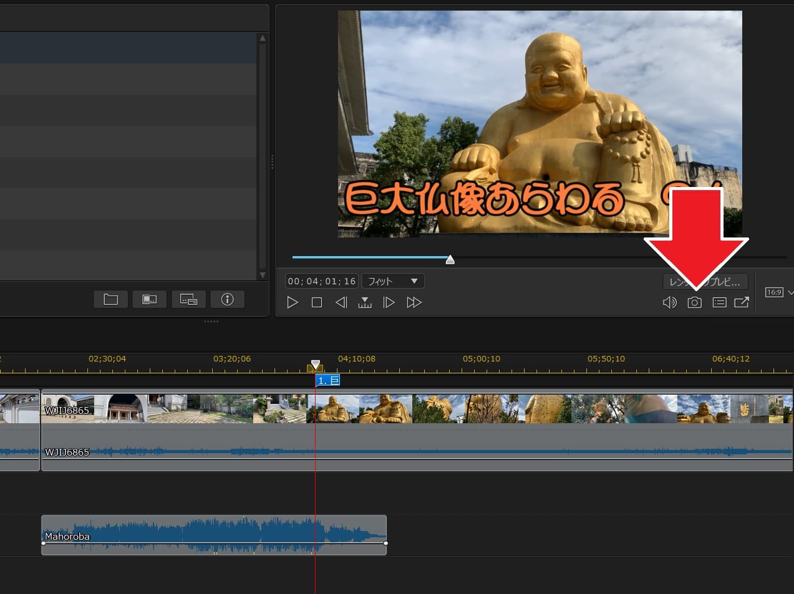Show media information with the info icon
Viewport: 794px width, 594px height.
pos(228,299)
